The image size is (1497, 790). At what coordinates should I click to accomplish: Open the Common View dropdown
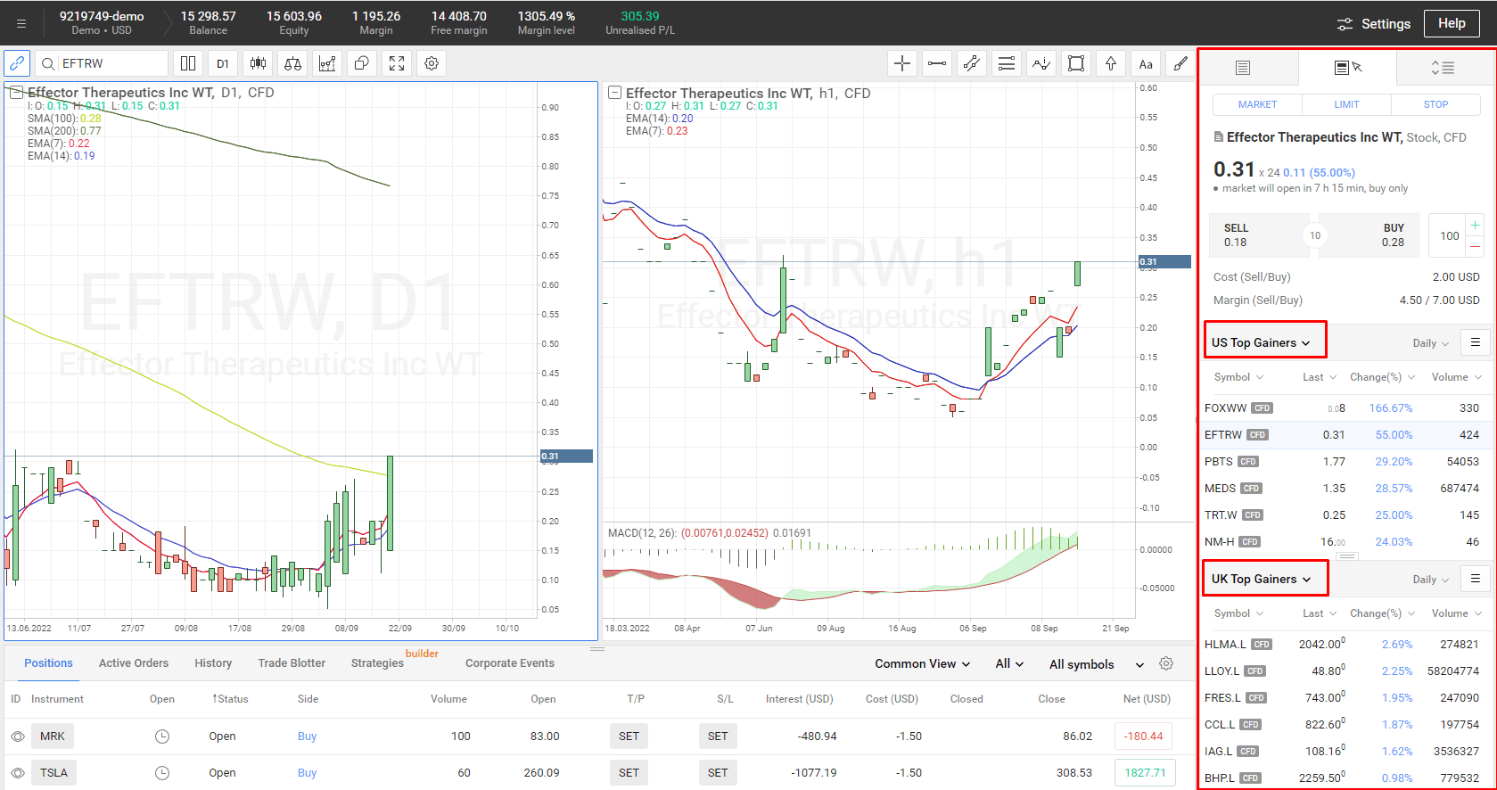(x=922, y=664)
